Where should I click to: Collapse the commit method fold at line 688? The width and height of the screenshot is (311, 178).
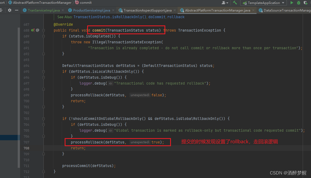click(44, 30)
